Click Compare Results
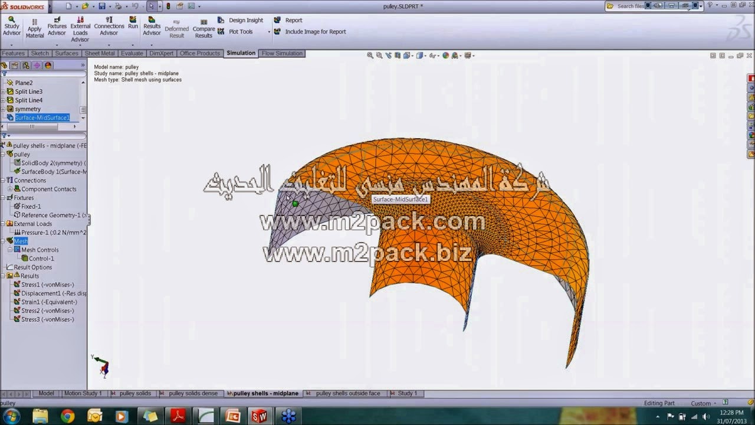The width and height of the screenshot is (755, 425). (x=203, y=29)
